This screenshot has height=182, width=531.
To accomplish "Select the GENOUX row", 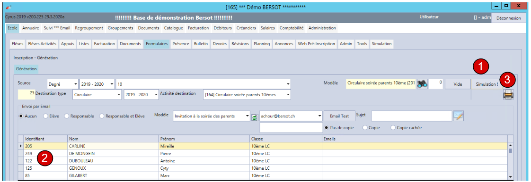I will [263, 168].
